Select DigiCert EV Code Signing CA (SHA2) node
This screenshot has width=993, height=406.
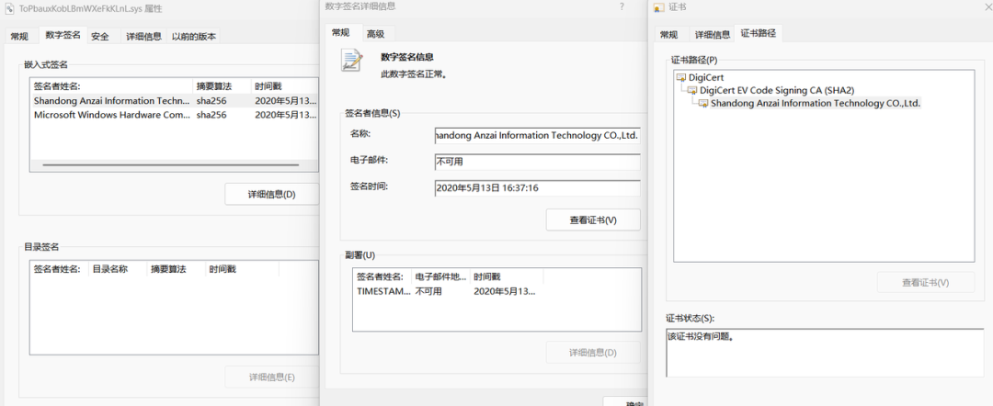pos(776,90)
